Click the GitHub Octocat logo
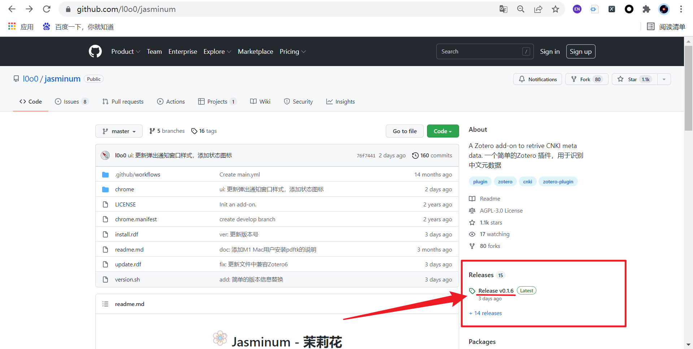This screenshot has width=693, height=349. coord(95,52)
